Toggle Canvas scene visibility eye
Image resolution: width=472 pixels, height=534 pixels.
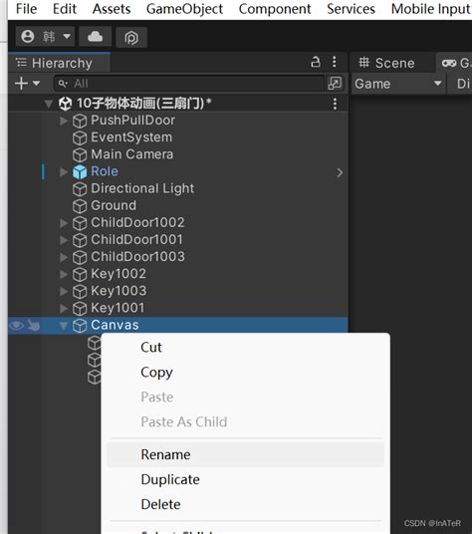click(17, 326)
